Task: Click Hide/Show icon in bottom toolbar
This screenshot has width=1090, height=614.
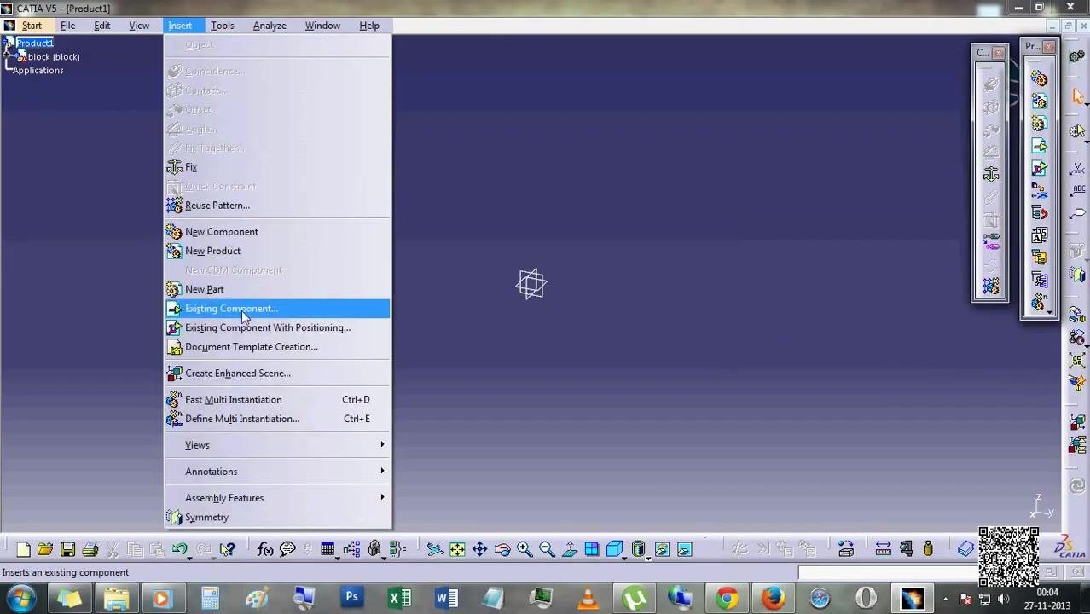Action: pyautogui.click(x=662, y=550)
